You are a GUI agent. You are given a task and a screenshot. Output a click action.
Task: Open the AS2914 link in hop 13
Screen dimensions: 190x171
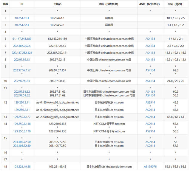click(150, 117)
